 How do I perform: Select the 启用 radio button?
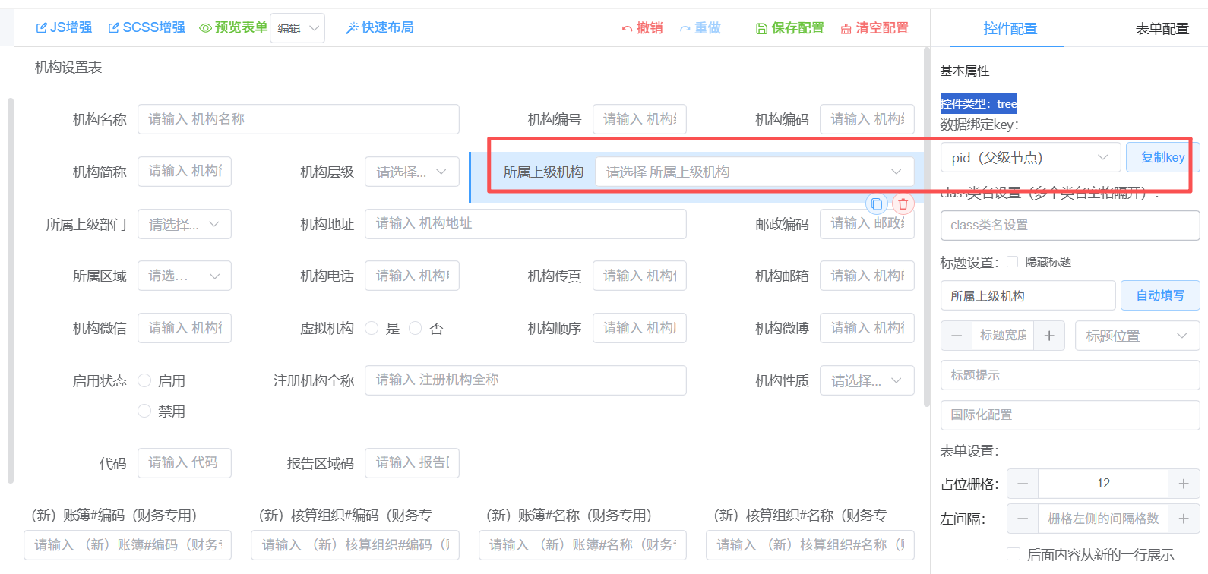pos(144,380)
